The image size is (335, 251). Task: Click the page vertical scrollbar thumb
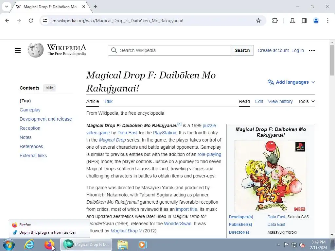tap(332, 60)
